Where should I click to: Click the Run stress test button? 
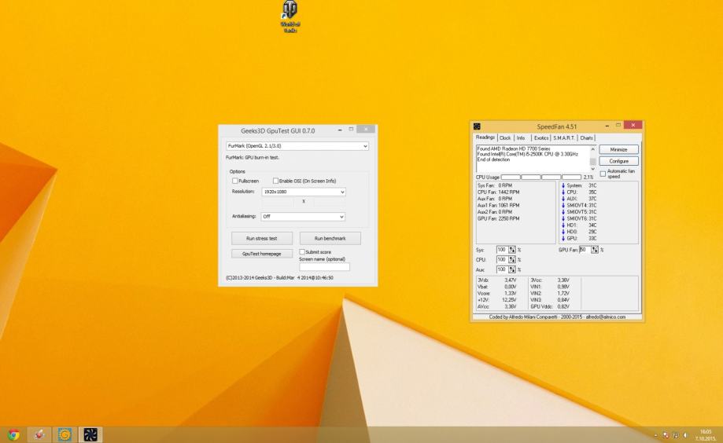[x=262, y=238]
